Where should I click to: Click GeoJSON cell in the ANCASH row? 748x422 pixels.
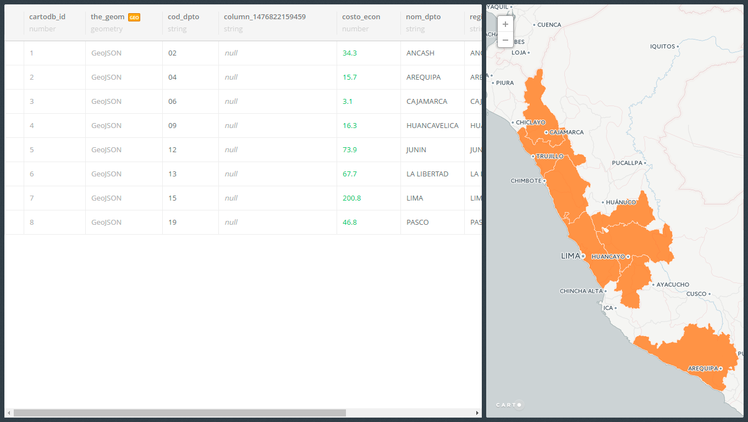click(106, 53)
